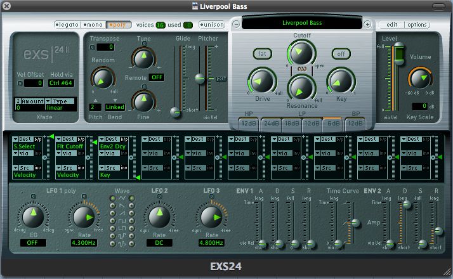Toggle inv for Velocity source on the Flt Cutoff slot
This screenshot has height=279, width=453.
[81, 167]
